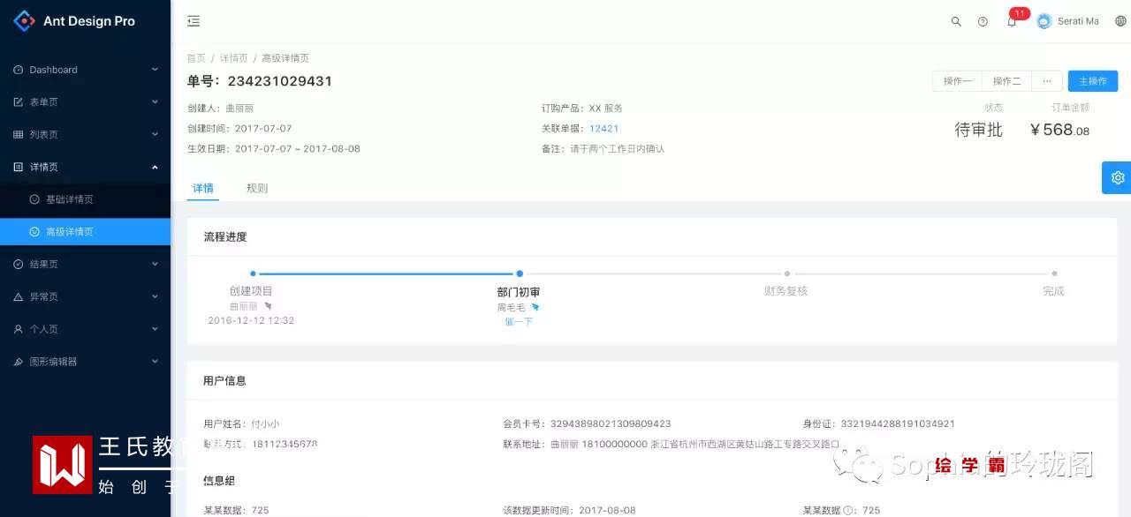Click the ID number 3321944288191034921

898,424
